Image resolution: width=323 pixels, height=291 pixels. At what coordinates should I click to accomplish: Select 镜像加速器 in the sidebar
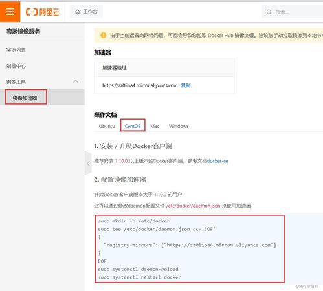(x=25, y=98)
